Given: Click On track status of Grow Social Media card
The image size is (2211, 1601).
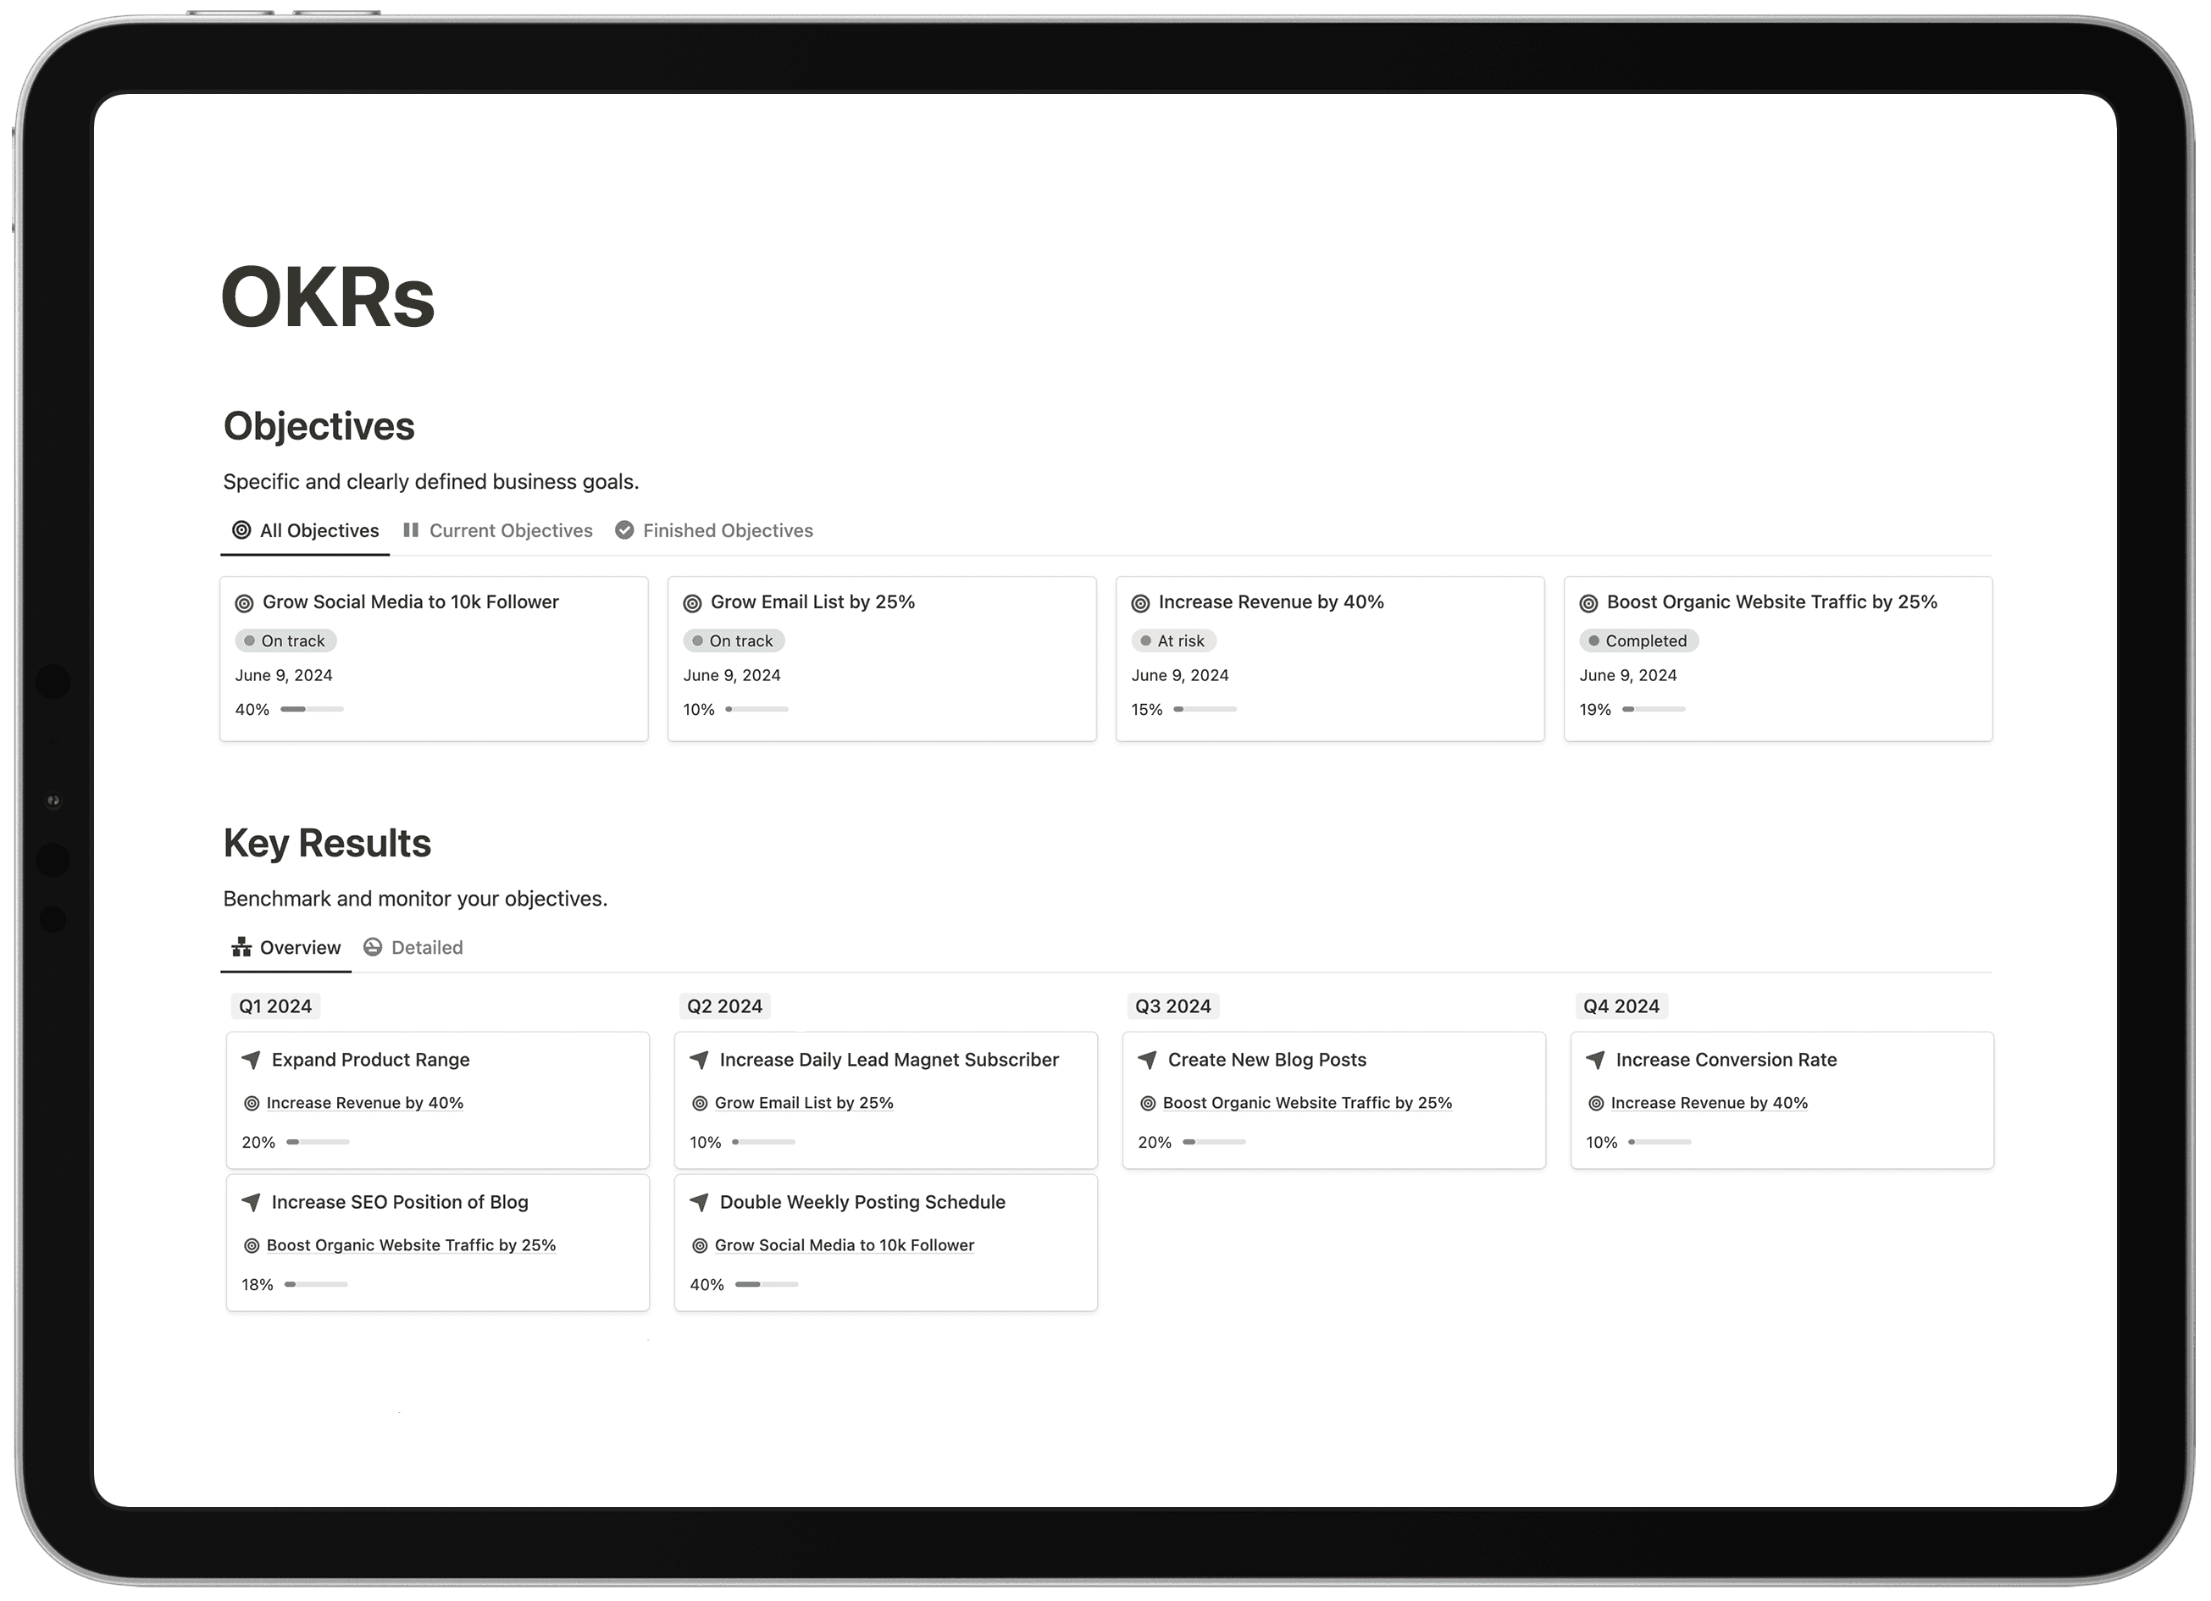Looking at the screenshot, I should point(285,641).
